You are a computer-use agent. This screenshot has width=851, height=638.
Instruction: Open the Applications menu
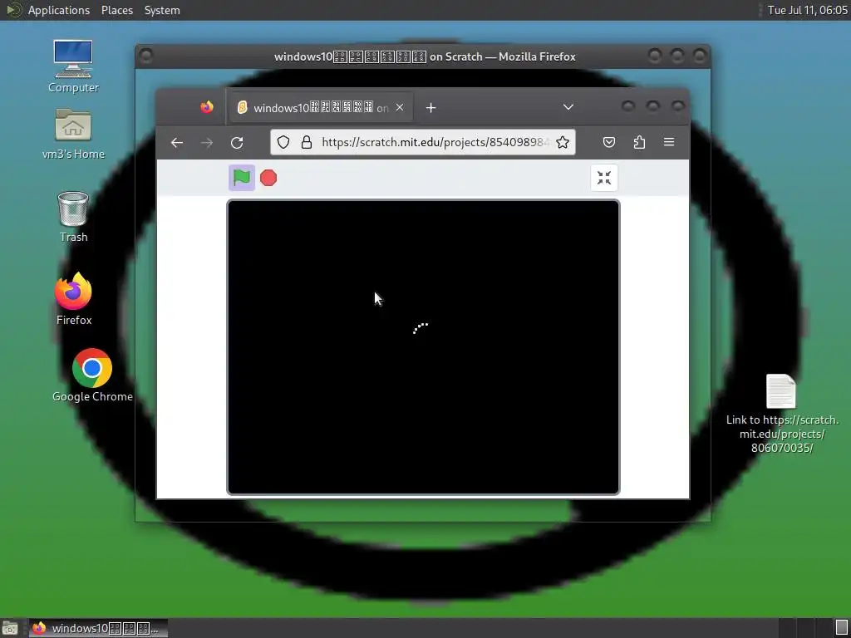tap(59, 10)
